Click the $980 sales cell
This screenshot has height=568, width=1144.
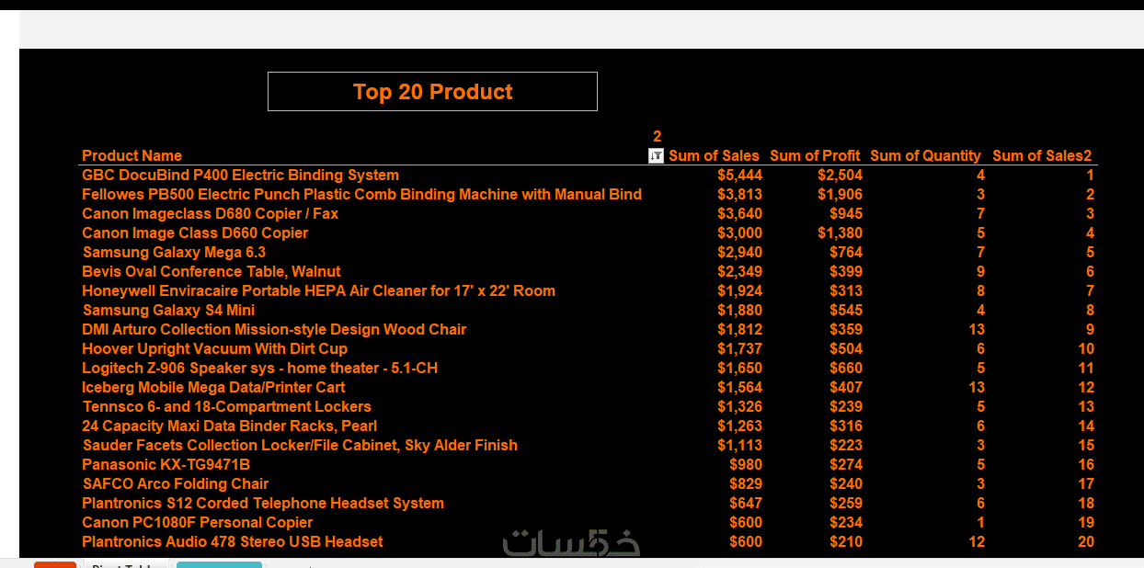(x=746, y=465)
